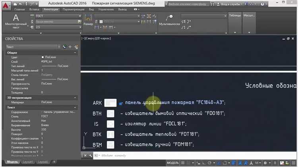This screenshot has height=167, width=298.
Task: Toggle polar tracking in status bar
Action: (x=209, y=163)
